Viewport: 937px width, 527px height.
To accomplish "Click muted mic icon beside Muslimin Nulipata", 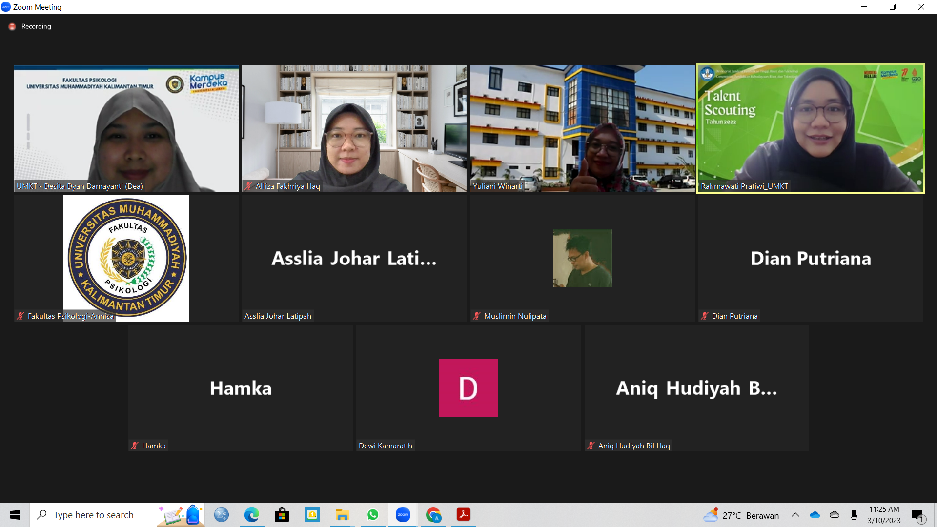I will click(477, 316).
